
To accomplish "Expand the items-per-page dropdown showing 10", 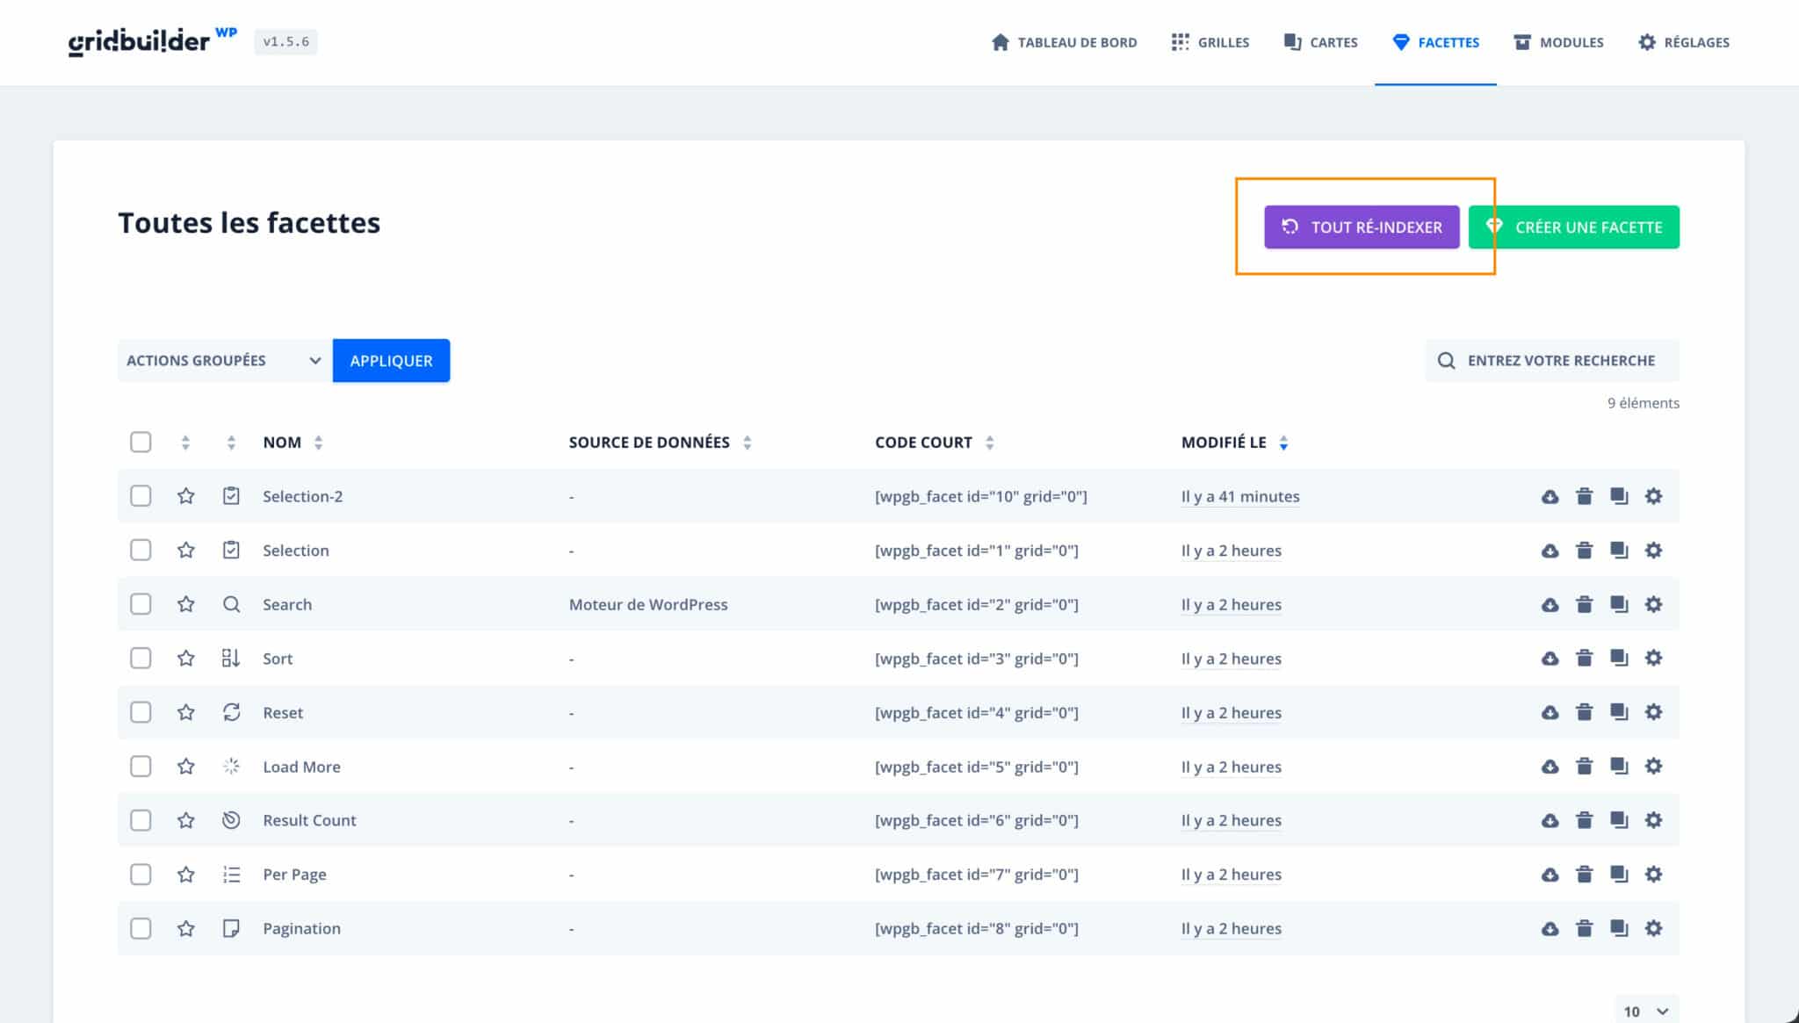I will tap(1645, 1011).
